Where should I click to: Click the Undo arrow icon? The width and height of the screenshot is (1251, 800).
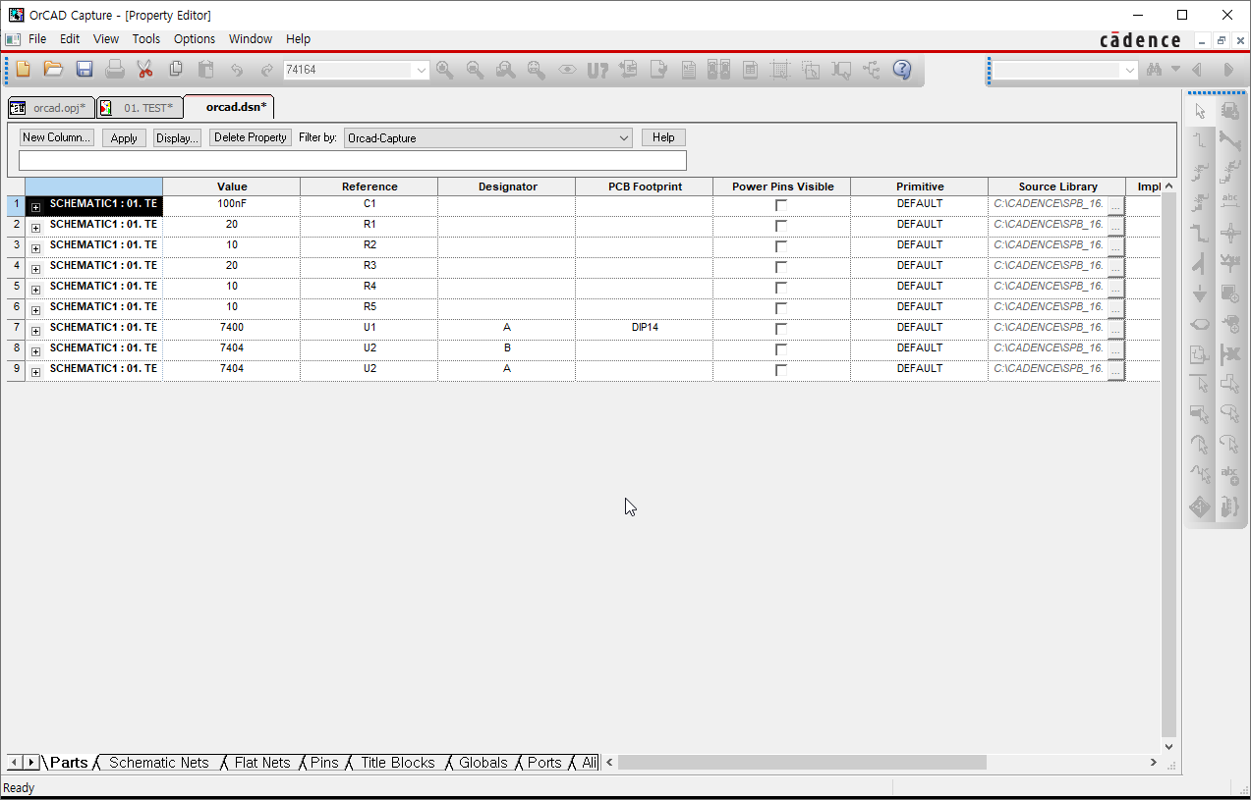237,70
